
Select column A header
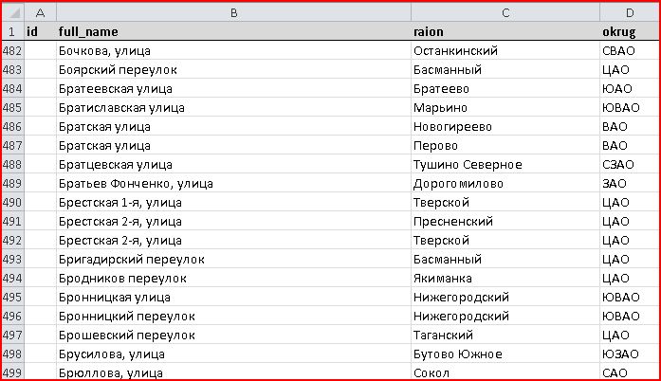(x=40, y=12)
